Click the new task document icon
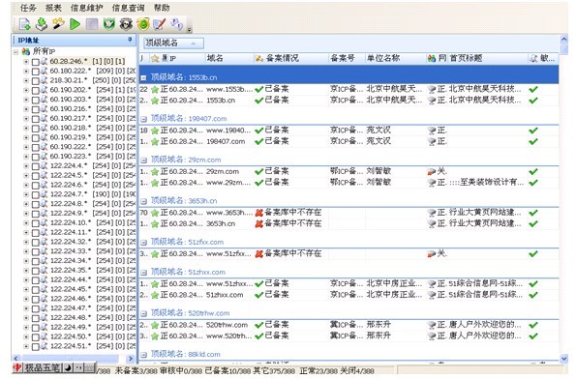Screen dimensions: 576x379 point(24,24)
